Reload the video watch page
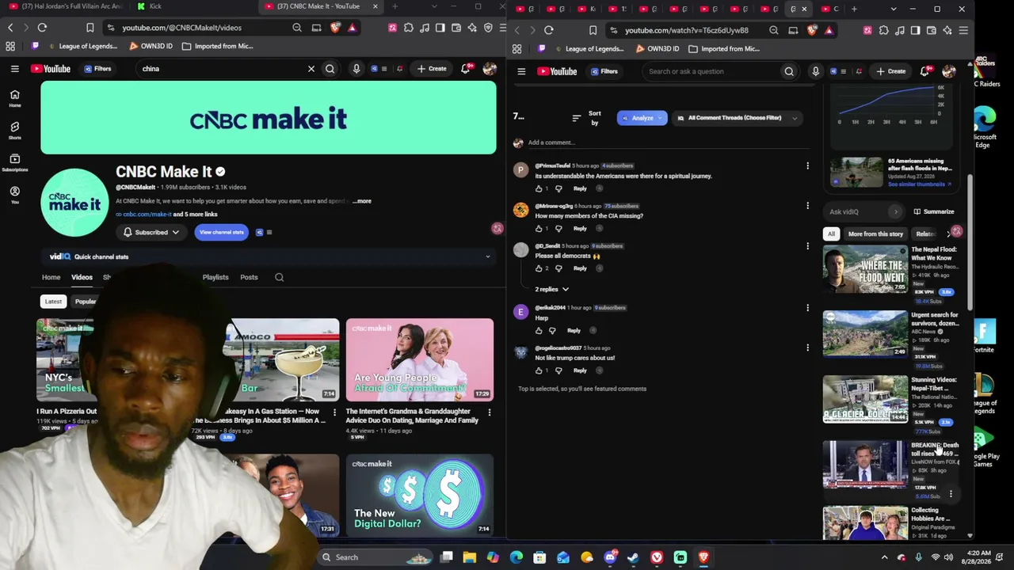The image size is (1014, 570). 548,30
